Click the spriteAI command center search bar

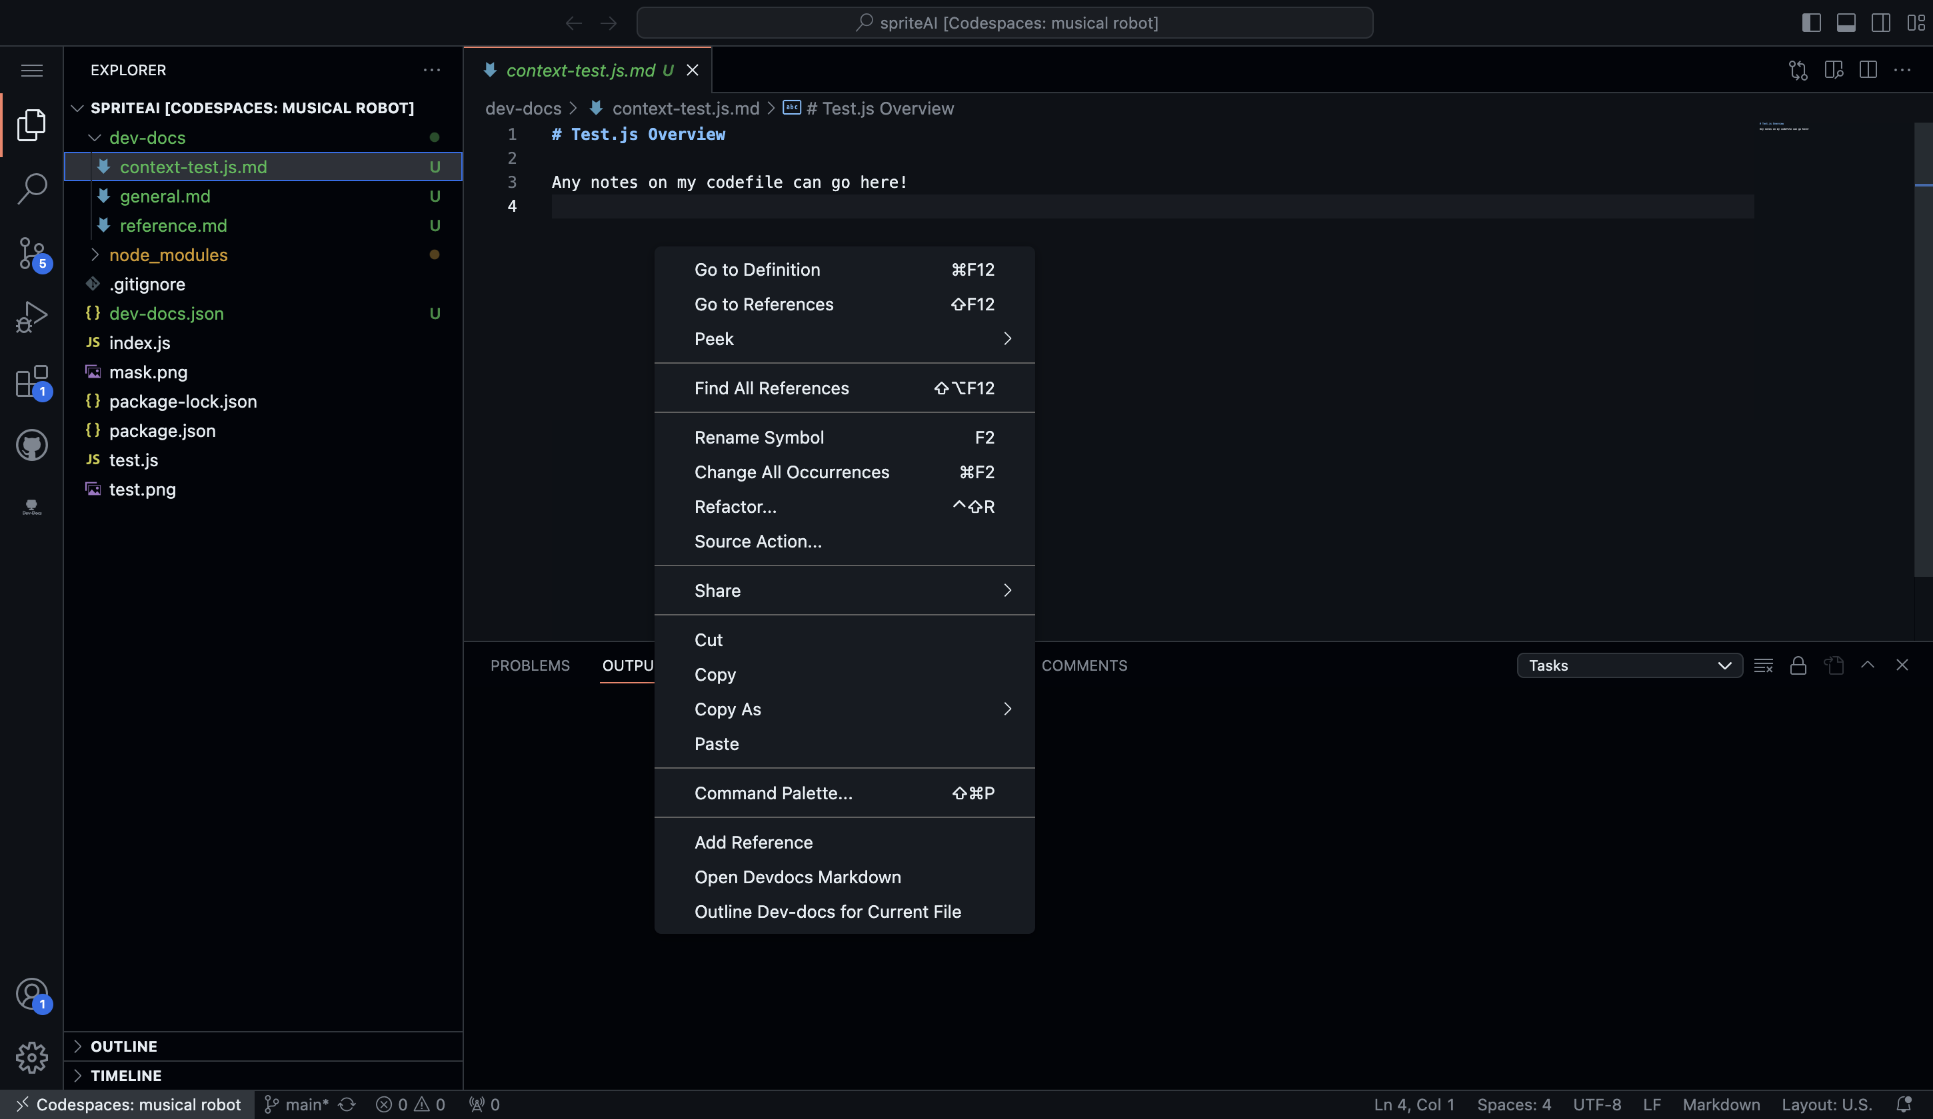(x=1005, y=22)
